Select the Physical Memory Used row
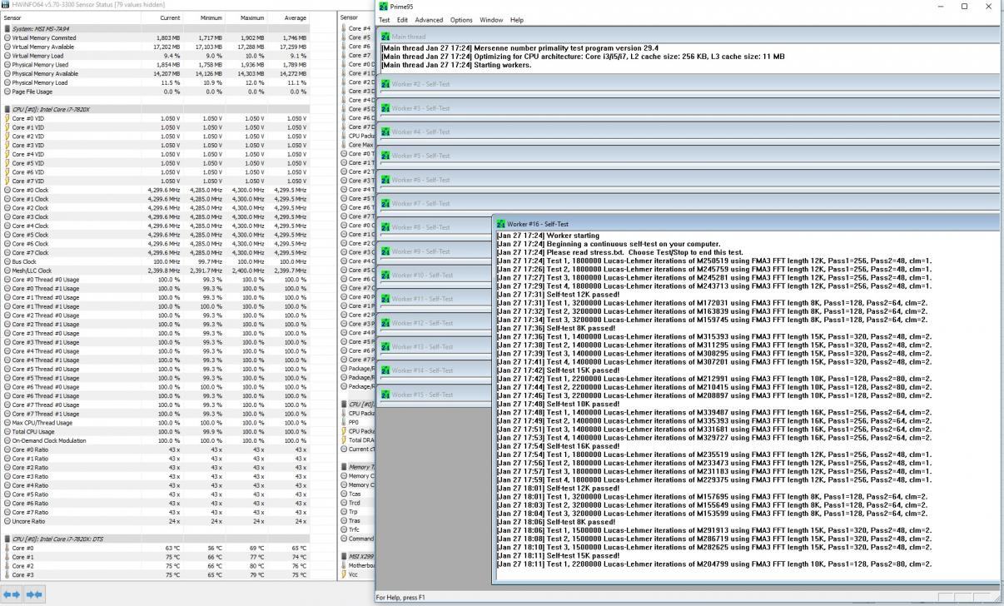 (x=155, y=64)
